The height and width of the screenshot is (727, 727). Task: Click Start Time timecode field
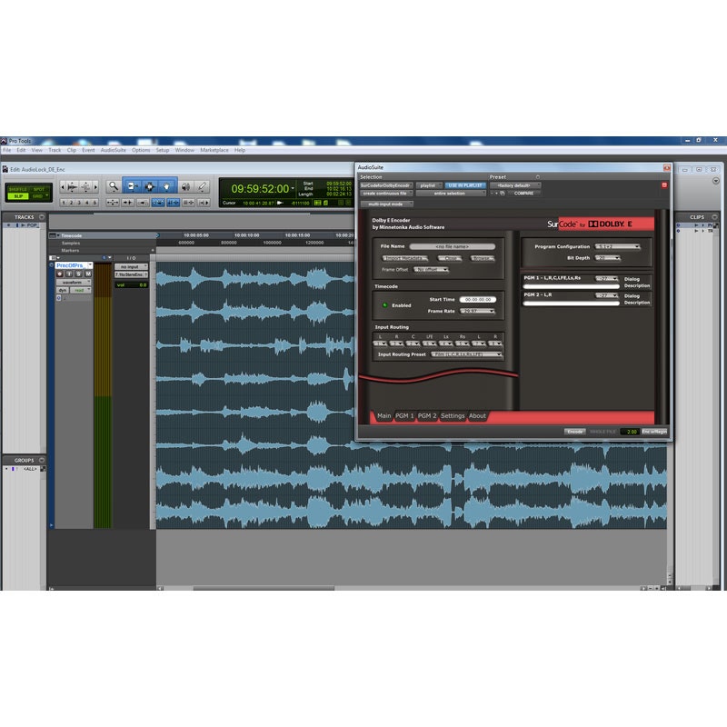point(478,300)
